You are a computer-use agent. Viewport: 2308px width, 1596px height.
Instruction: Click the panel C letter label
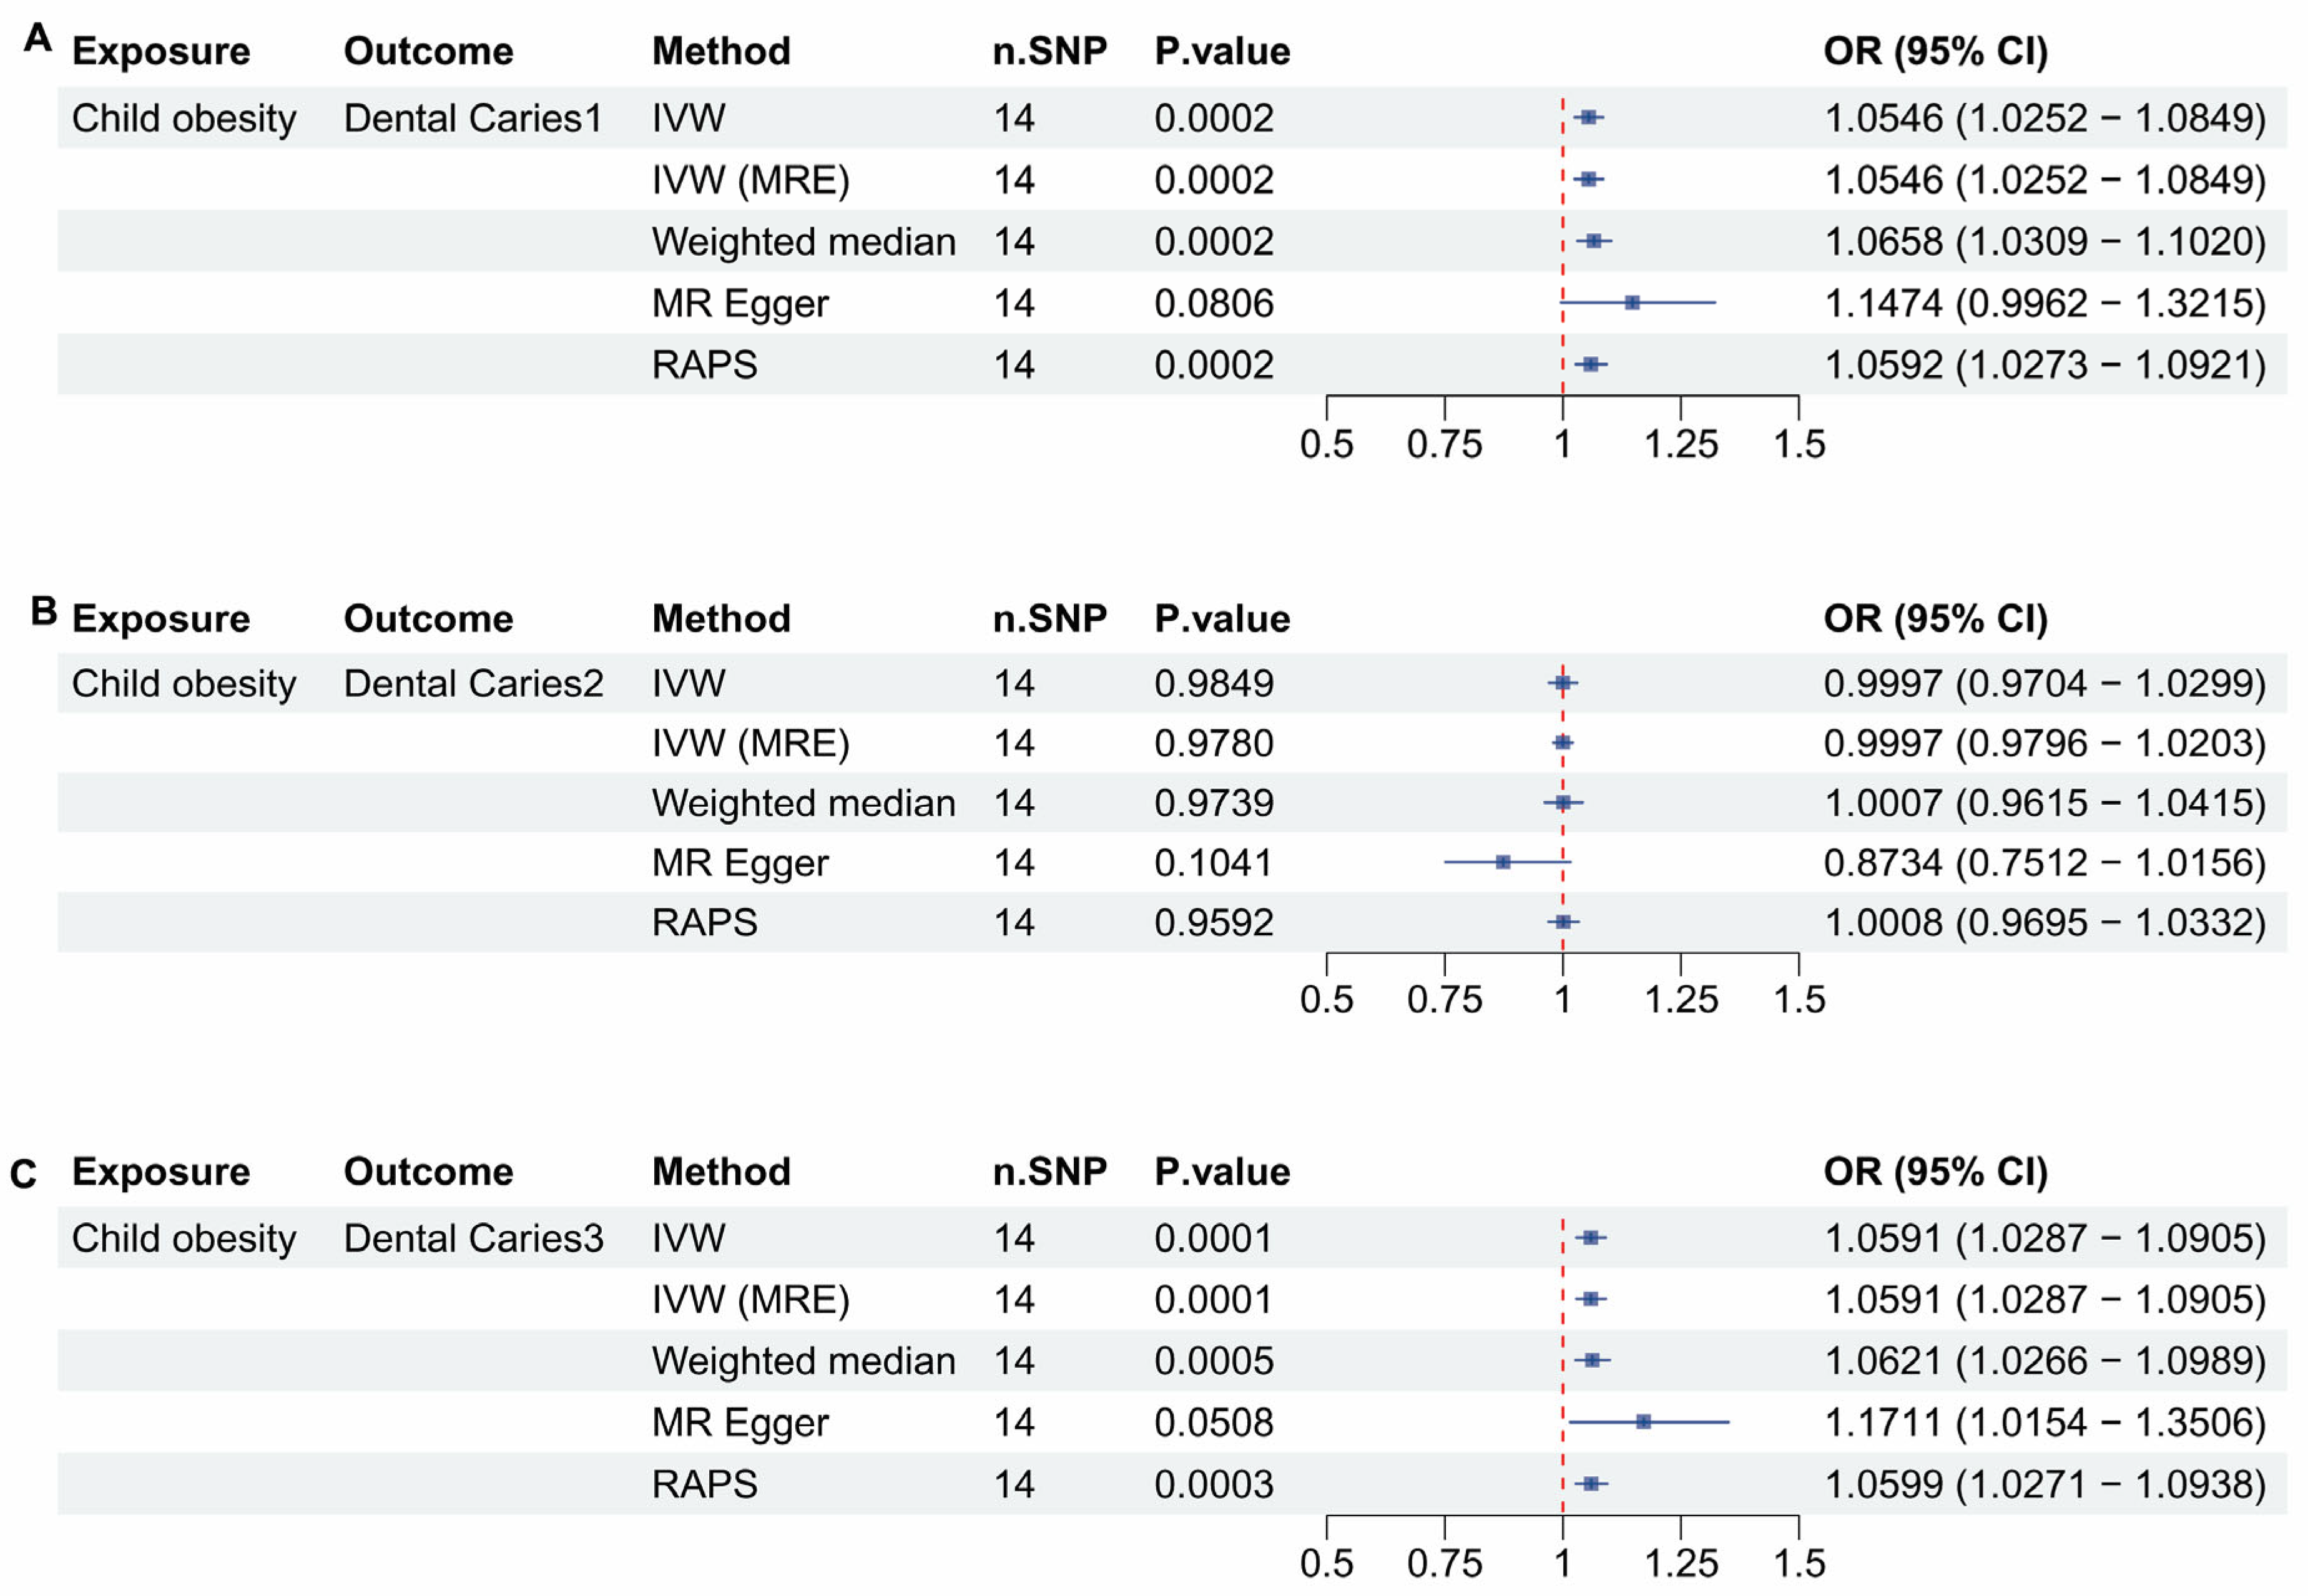[x=23, y=1174]
